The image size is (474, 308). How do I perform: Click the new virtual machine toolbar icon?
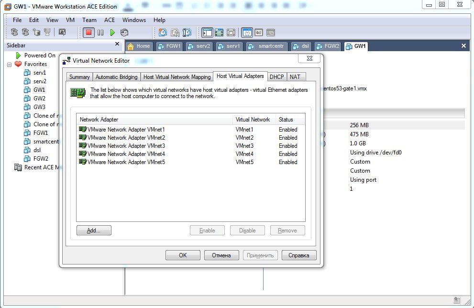[36, 32]
